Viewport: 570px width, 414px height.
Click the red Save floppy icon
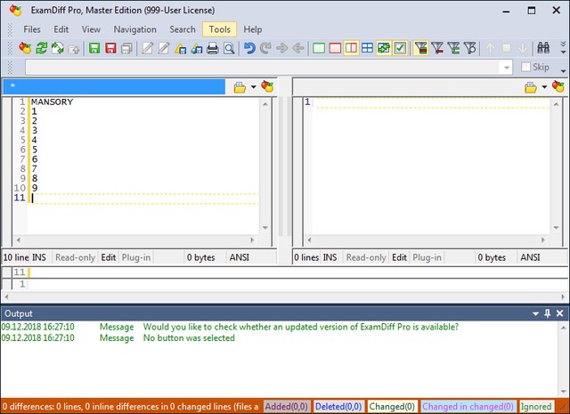pyautogui.click(x=110, y=48)
